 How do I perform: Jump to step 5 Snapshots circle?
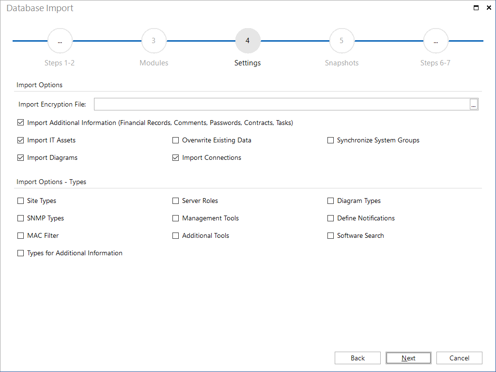tap(341, 41)
